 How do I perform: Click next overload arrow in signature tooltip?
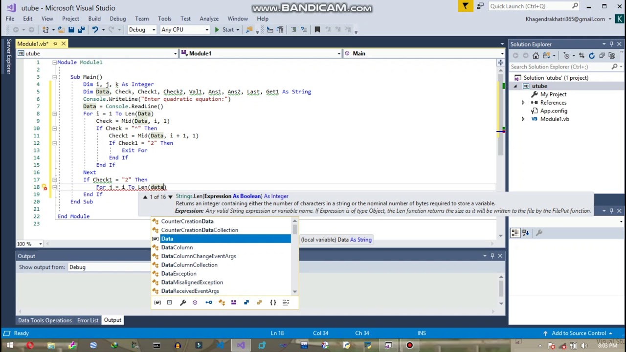click(170, 197)
